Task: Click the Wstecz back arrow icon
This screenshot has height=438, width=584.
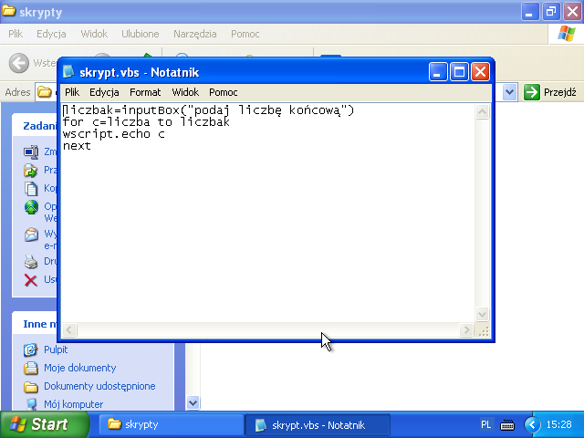Action: point(18,62)
